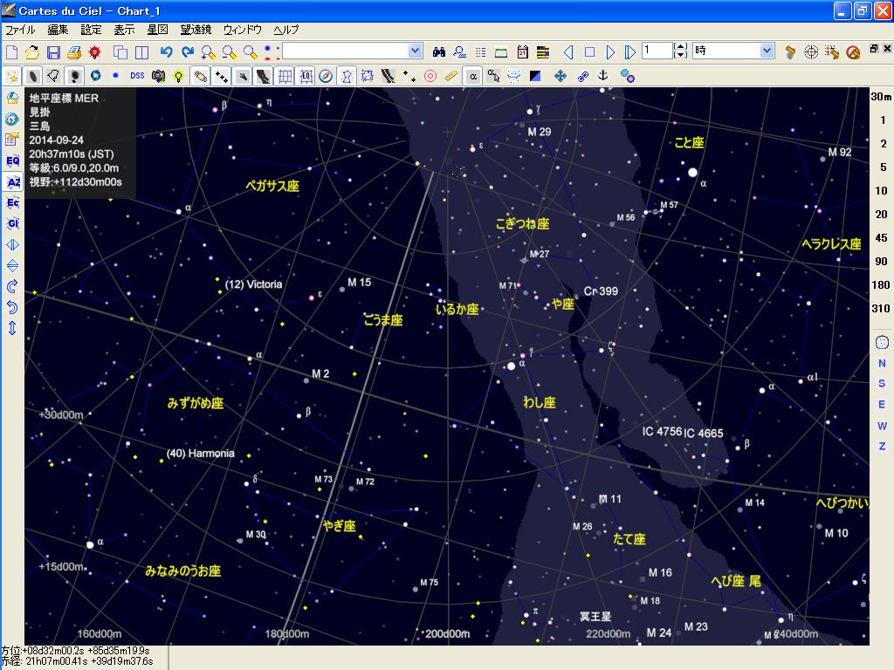The width and height of the screenshot is (894, 670).
Task: Switch to galactic coordinates (Gl)
Action: point(12,223)
